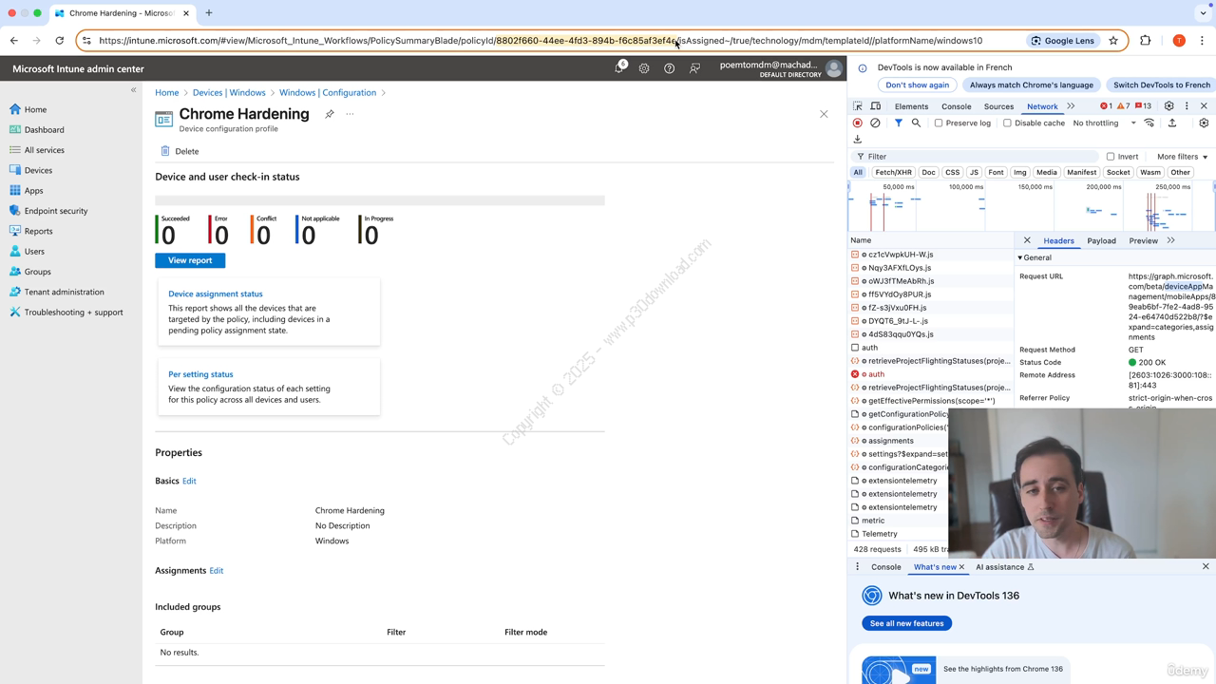Open Endpoint security in the sidebar
The height and width of the screenshot is (684, 1216).
point(56,211)
